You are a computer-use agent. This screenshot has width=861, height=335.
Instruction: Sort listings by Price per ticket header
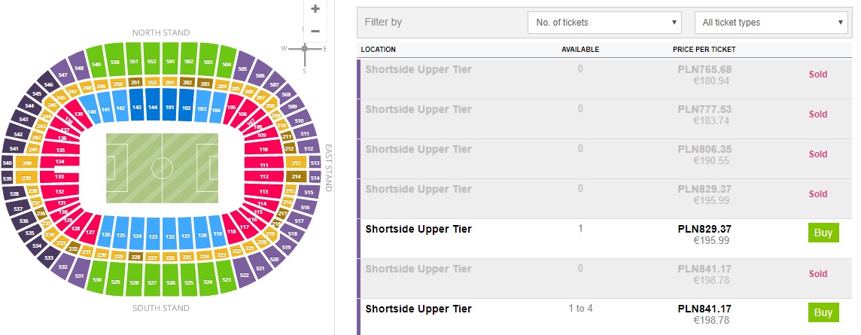704,50
